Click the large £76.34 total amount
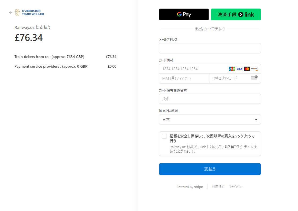Viewport: 298px width, 211px height. (x=29, y=37)
